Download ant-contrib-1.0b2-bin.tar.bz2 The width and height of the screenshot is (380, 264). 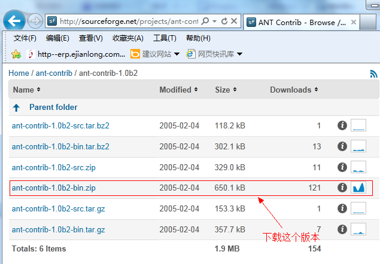(60, 147)
